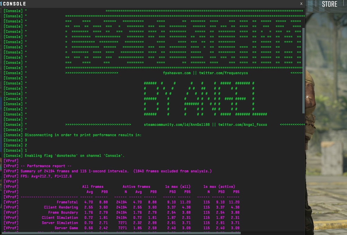Click the 'Active frames' column header
This screenshot has height=235, width=347.
[136, 187]
